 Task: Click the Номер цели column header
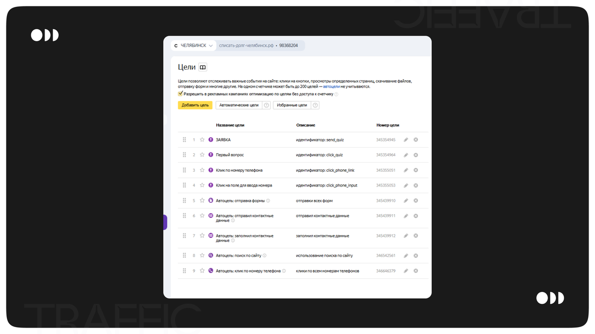coord(388,125)
